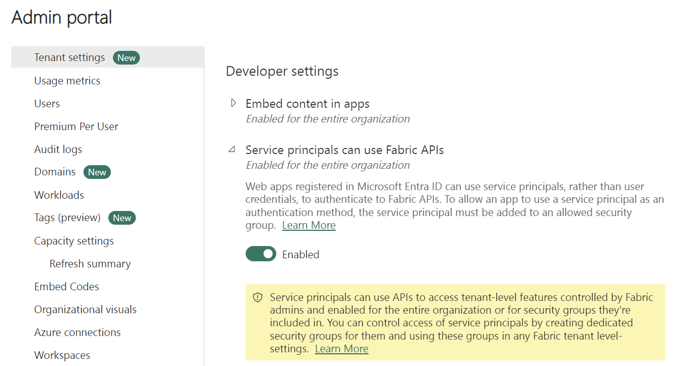Image resolution: width=673 pixels, height=366 pixels.
Task: Navigate to the Users section
Action: click(x=47, y=103)
